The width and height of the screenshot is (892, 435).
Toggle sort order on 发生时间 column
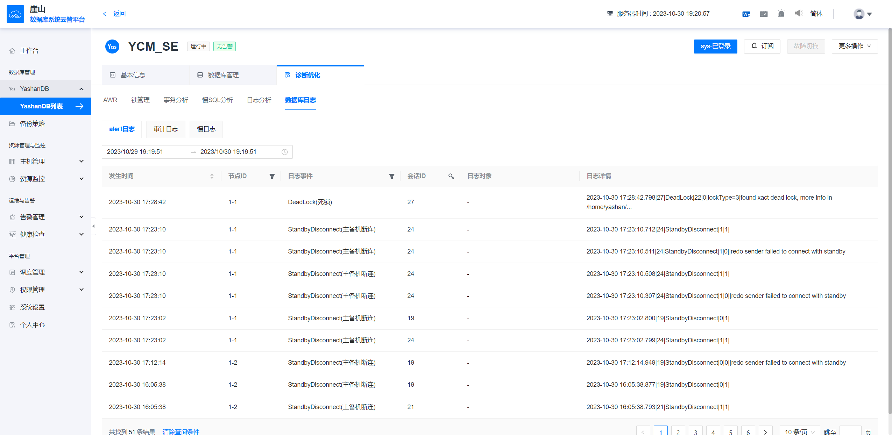[212, 176]
